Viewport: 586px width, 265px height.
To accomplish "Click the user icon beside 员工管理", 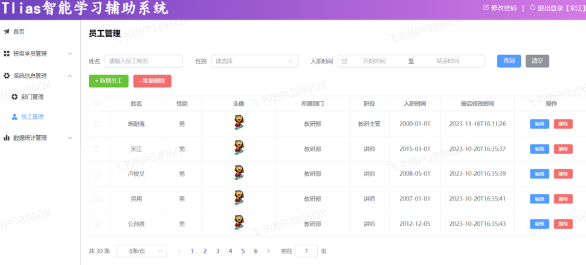I will click(x=14, y=117).
